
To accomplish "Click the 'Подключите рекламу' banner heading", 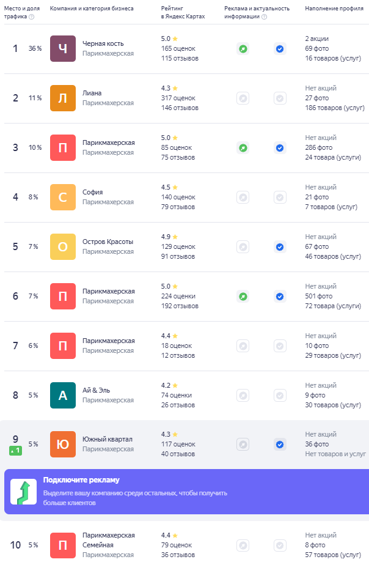I will point(81,480).
